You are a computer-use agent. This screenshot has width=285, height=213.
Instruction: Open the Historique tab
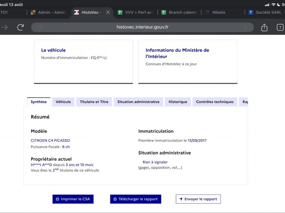(x=178, y=102)
